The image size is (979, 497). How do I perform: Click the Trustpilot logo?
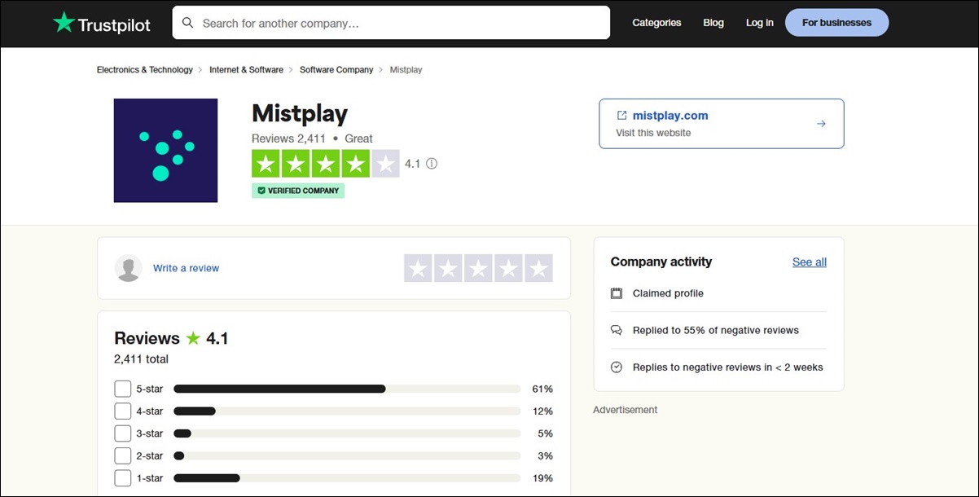(x=102, y=23)
